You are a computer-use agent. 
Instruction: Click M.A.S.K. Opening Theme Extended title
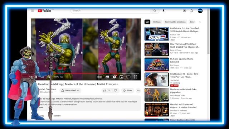coord(182,61)
